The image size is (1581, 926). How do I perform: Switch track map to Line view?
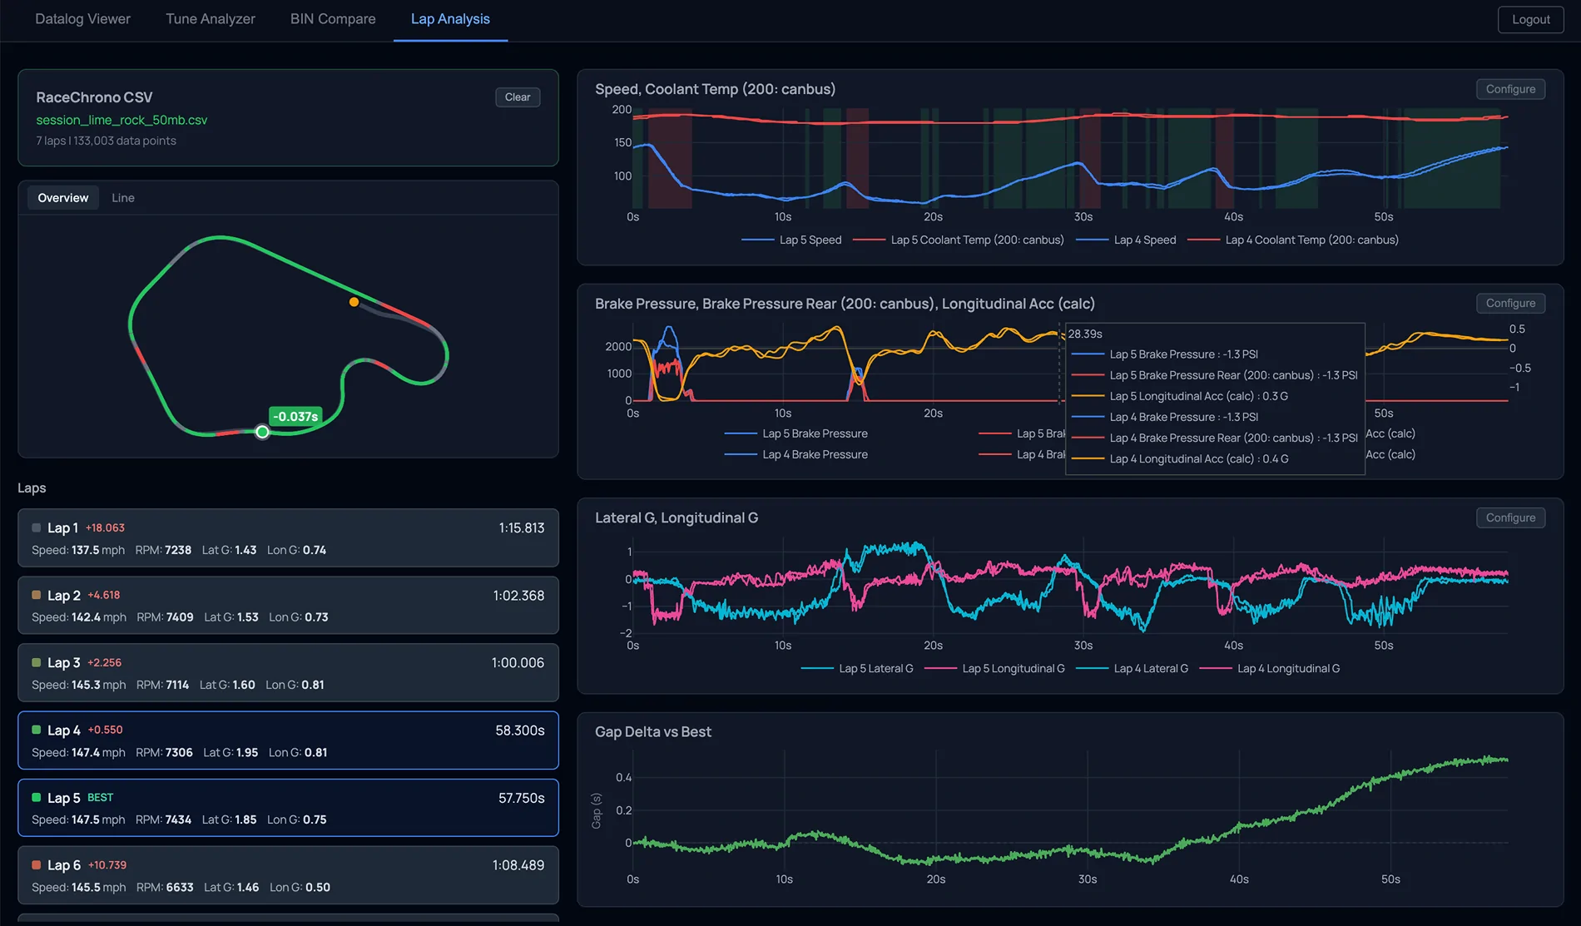click(x=123, y=198)
